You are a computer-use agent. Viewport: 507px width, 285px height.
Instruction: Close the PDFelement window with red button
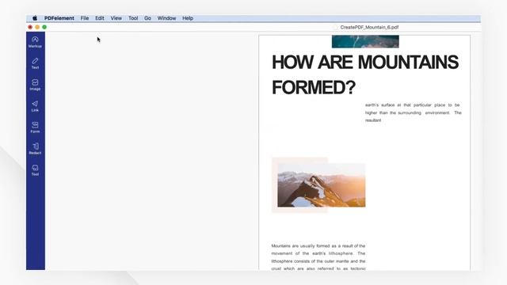click(x=30, y=27)
